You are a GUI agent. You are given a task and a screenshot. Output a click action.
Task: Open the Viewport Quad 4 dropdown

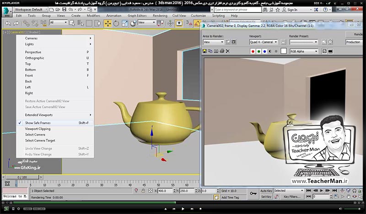[264, 42]
